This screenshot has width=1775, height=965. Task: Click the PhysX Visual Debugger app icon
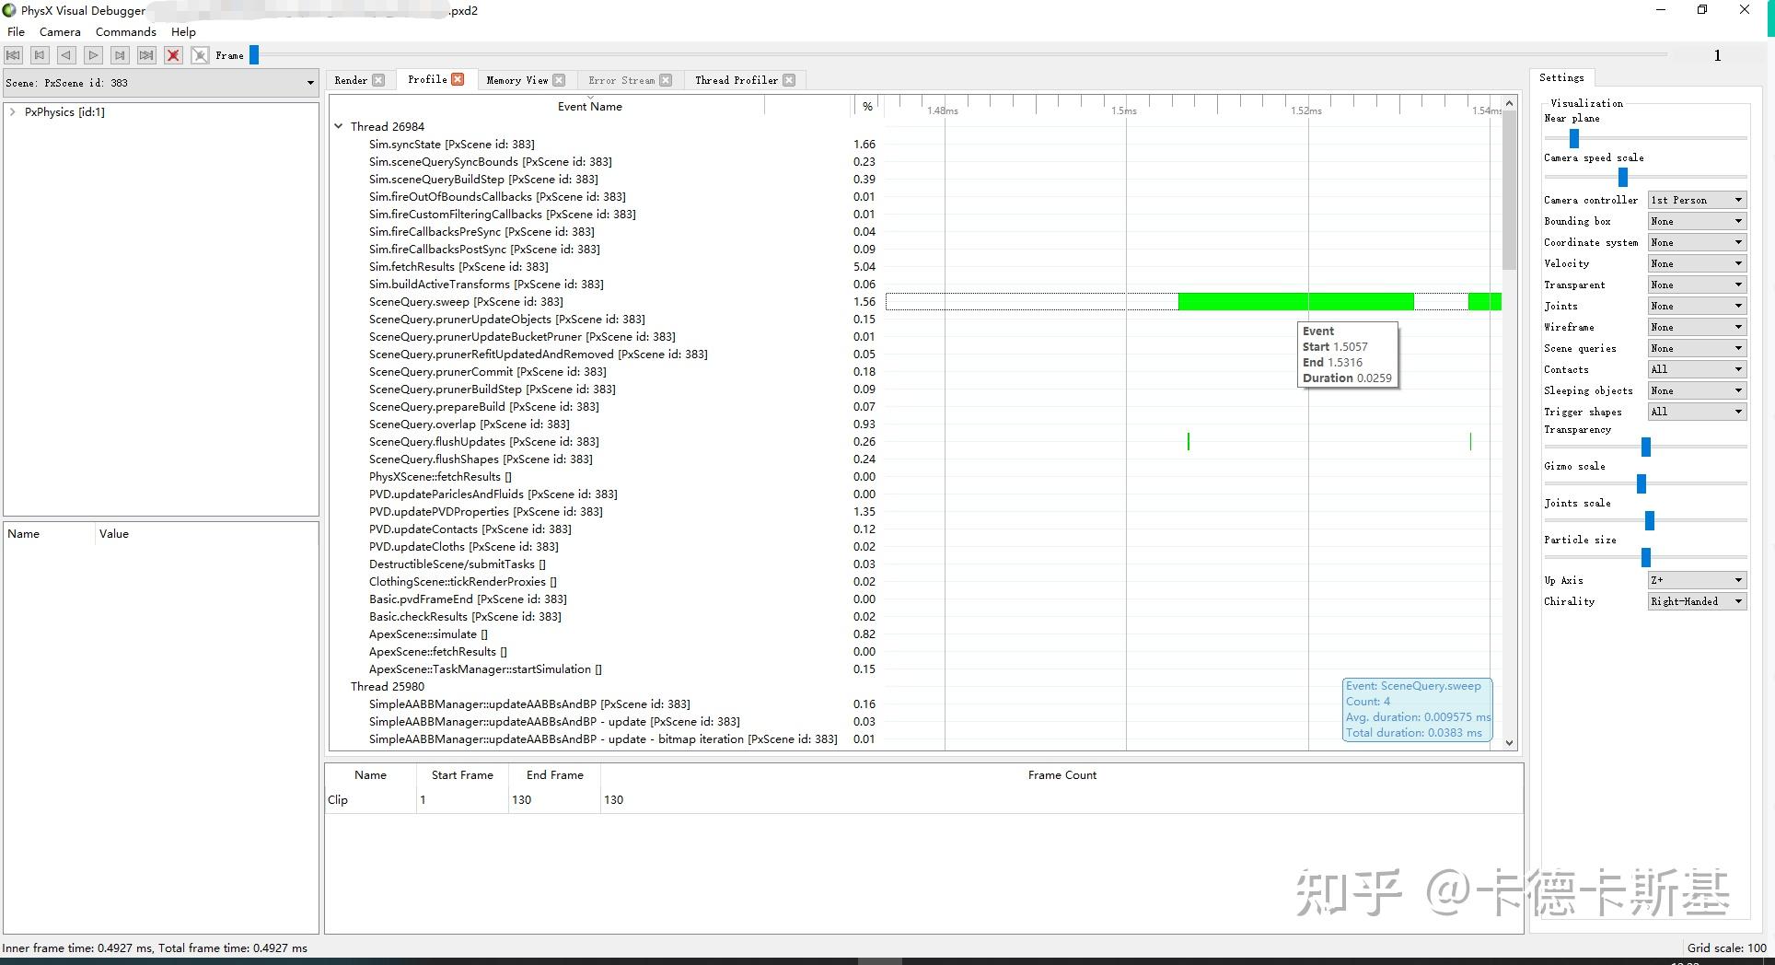9,10
